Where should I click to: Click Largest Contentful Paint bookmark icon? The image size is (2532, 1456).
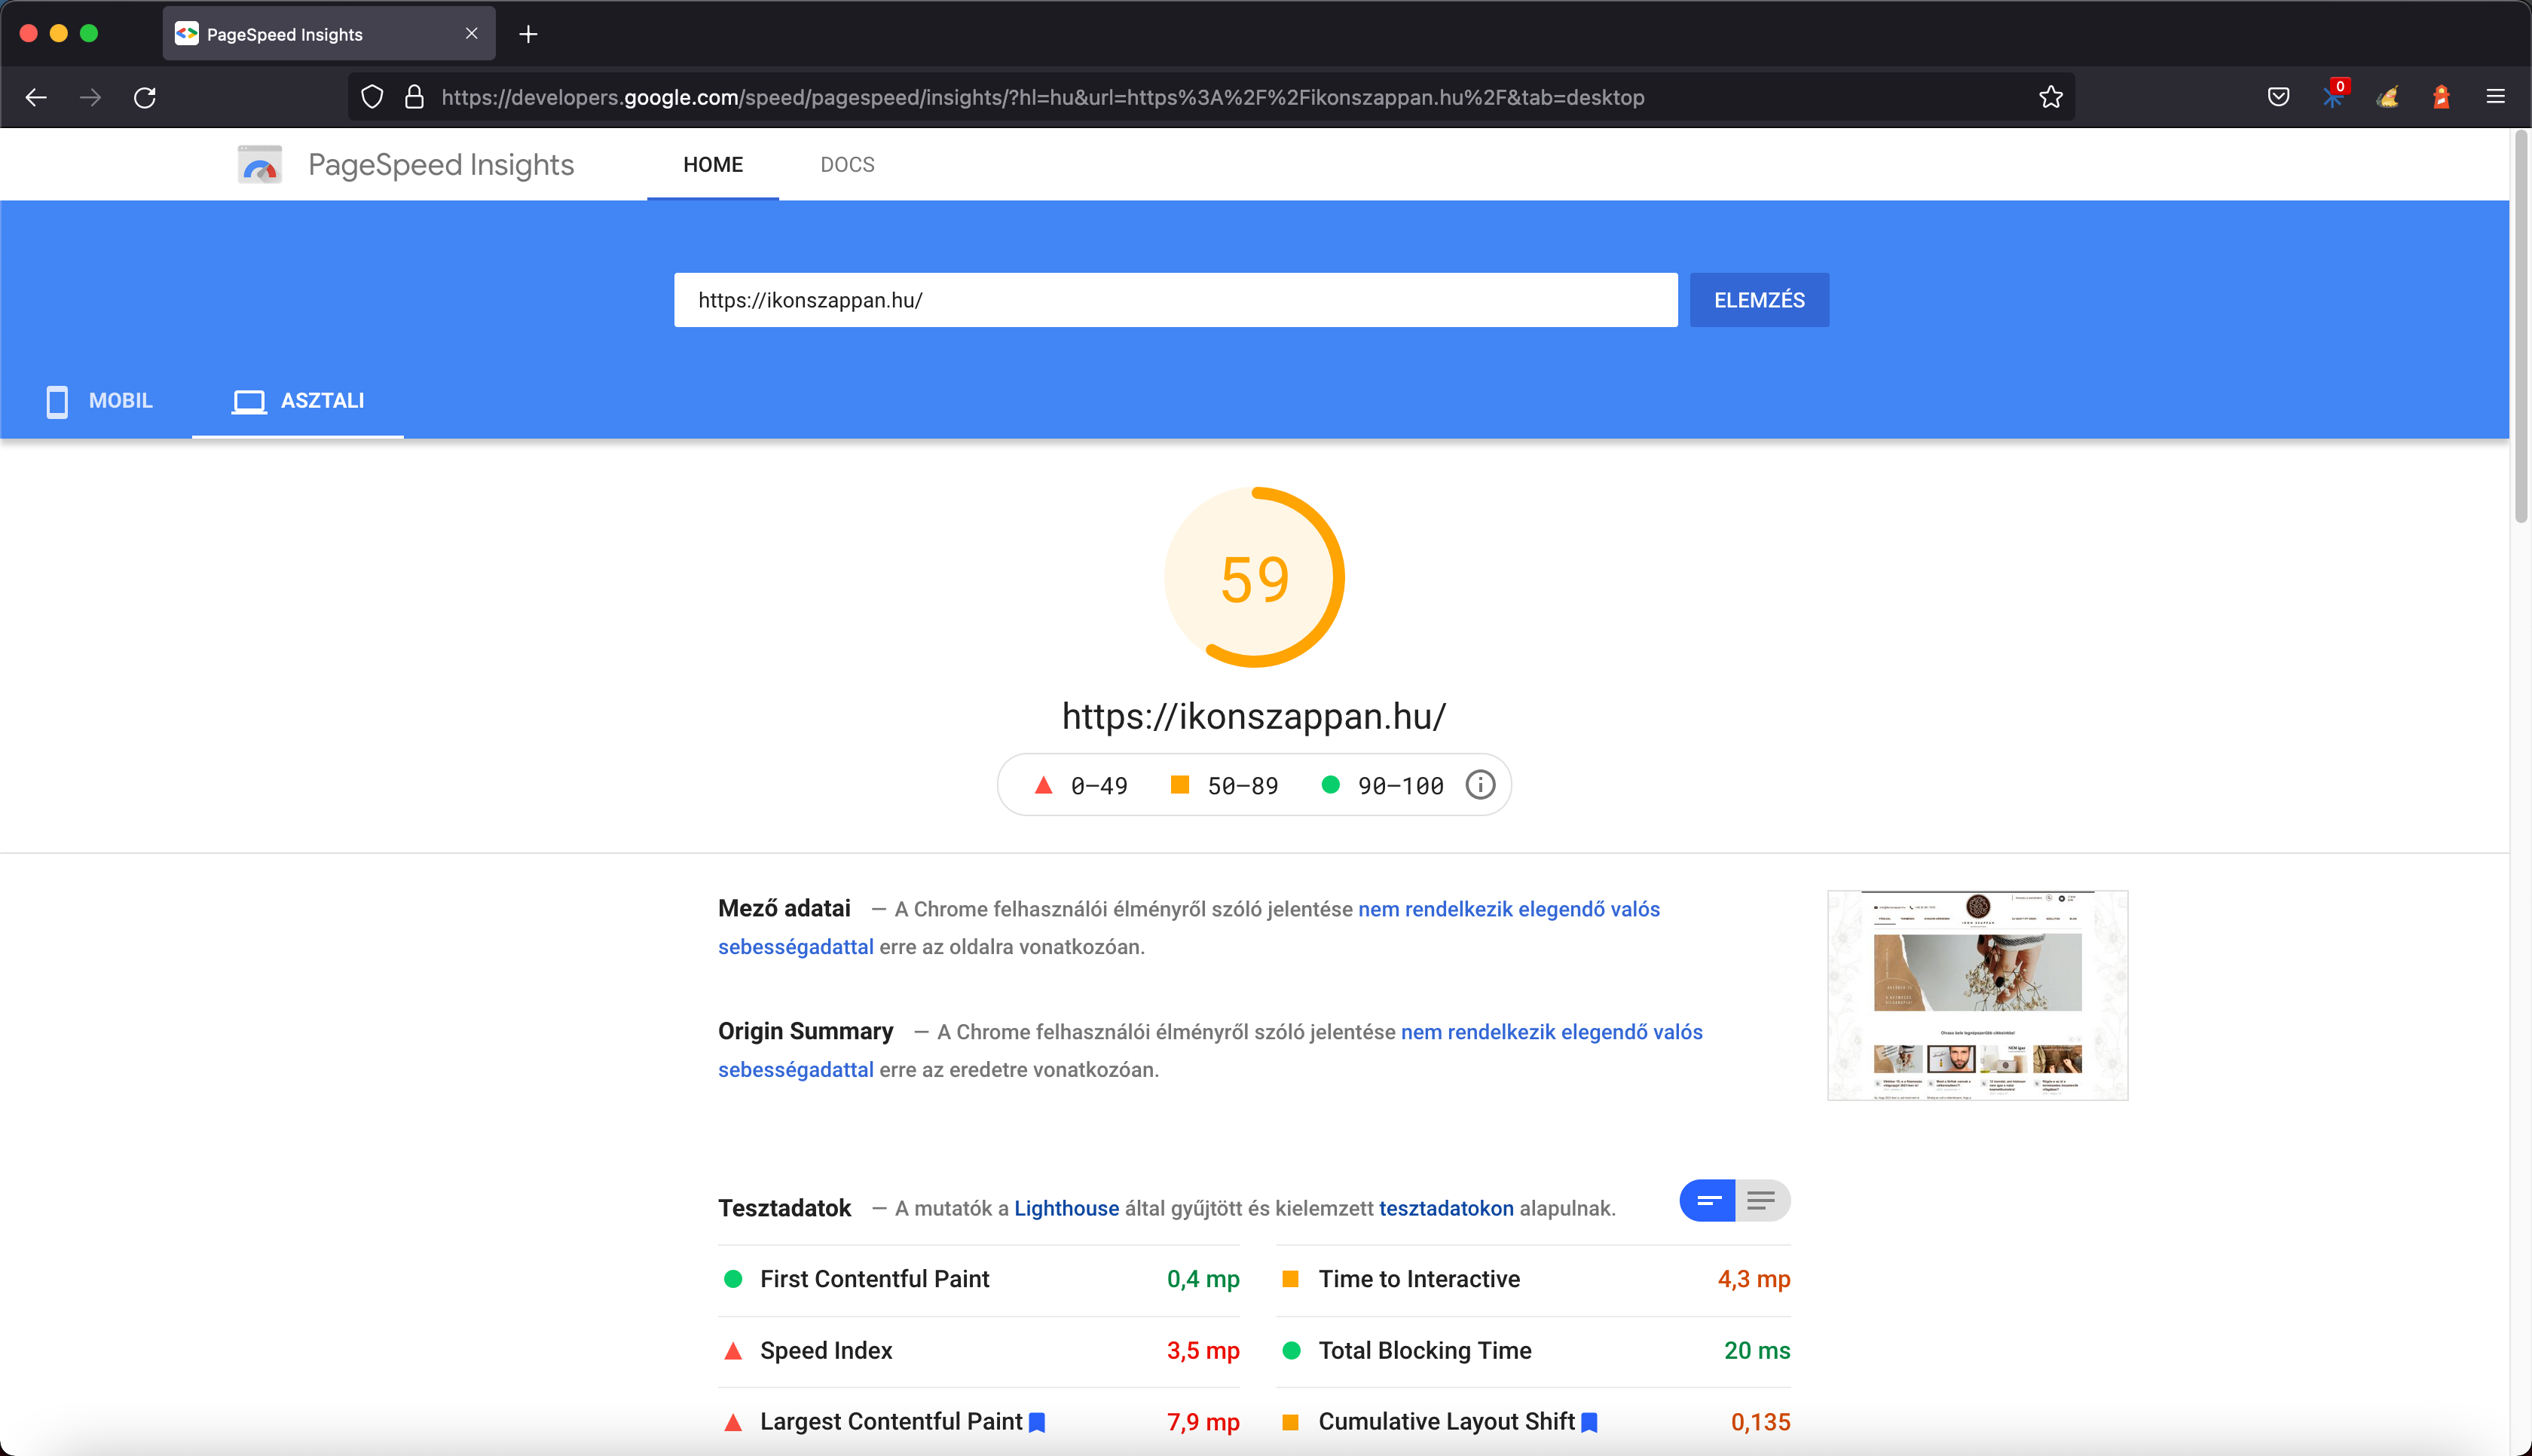[1038, 1422]
